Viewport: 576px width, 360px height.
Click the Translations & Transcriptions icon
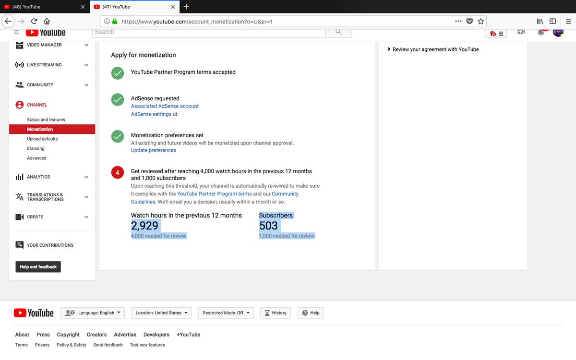19,197
